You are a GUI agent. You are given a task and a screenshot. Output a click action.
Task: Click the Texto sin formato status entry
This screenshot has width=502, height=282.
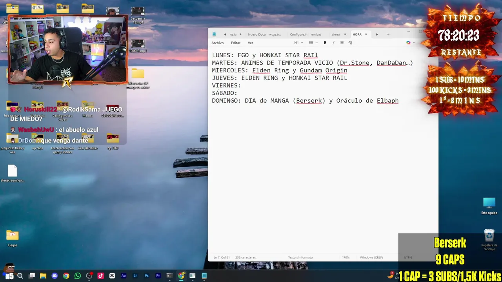pos(300,257)
